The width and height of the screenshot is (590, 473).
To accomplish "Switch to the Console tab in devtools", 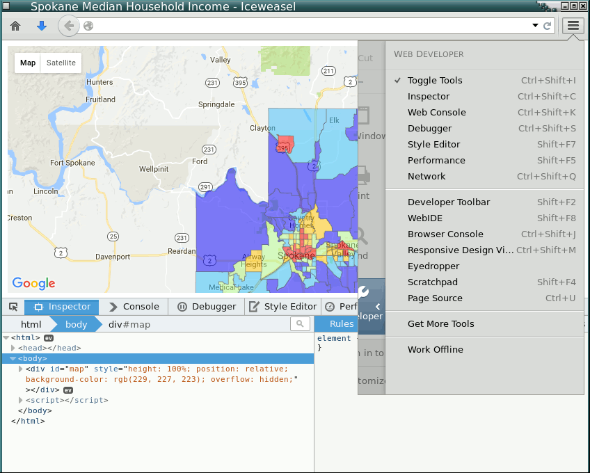I will [134, 307].
